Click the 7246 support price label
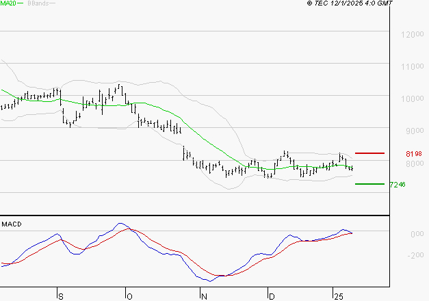This screenshot has width=429, height=301. tap(397, 185)
